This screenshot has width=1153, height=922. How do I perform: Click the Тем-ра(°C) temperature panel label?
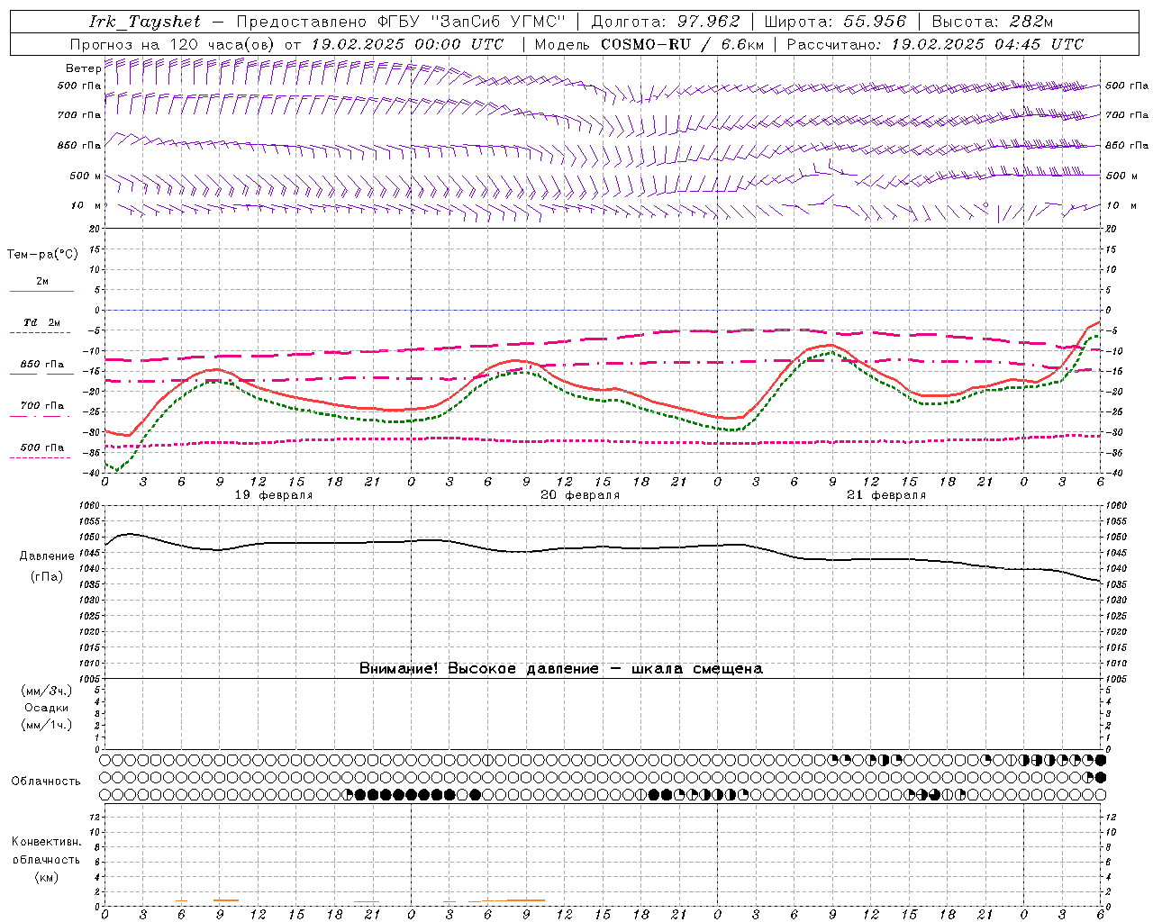coord(42,255)
